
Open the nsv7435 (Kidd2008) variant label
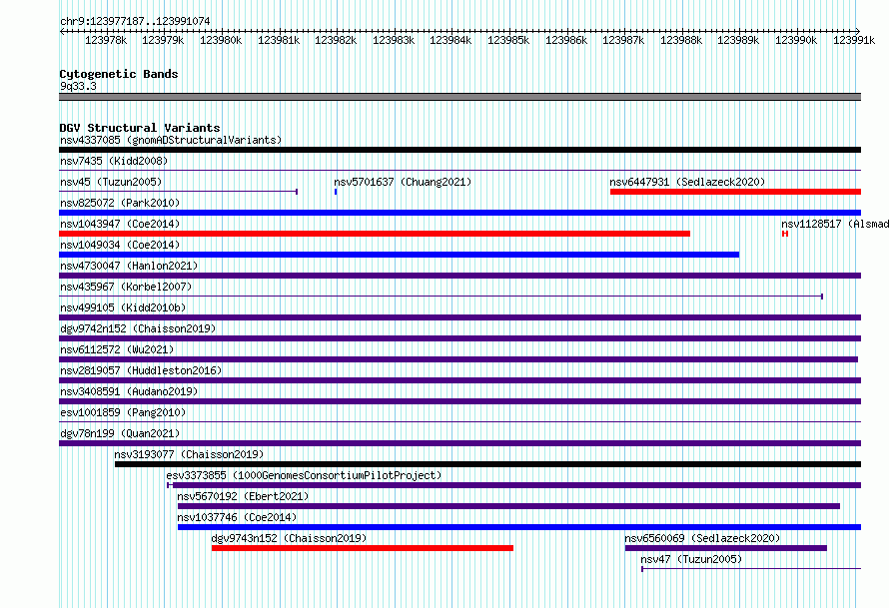point(114,161)
